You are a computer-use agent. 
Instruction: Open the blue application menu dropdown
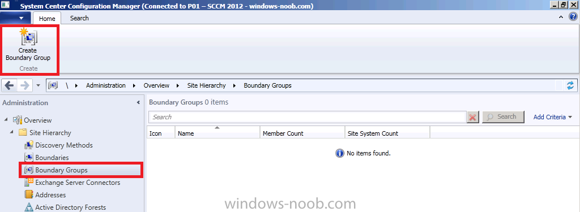(x=16, y=18)
